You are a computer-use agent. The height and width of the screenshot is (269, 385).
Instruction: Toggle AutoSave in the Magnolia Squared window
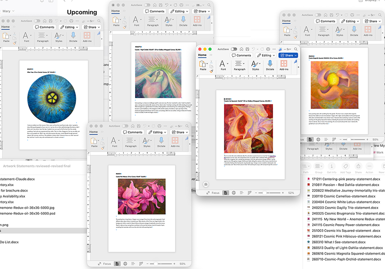coord(318,15)
